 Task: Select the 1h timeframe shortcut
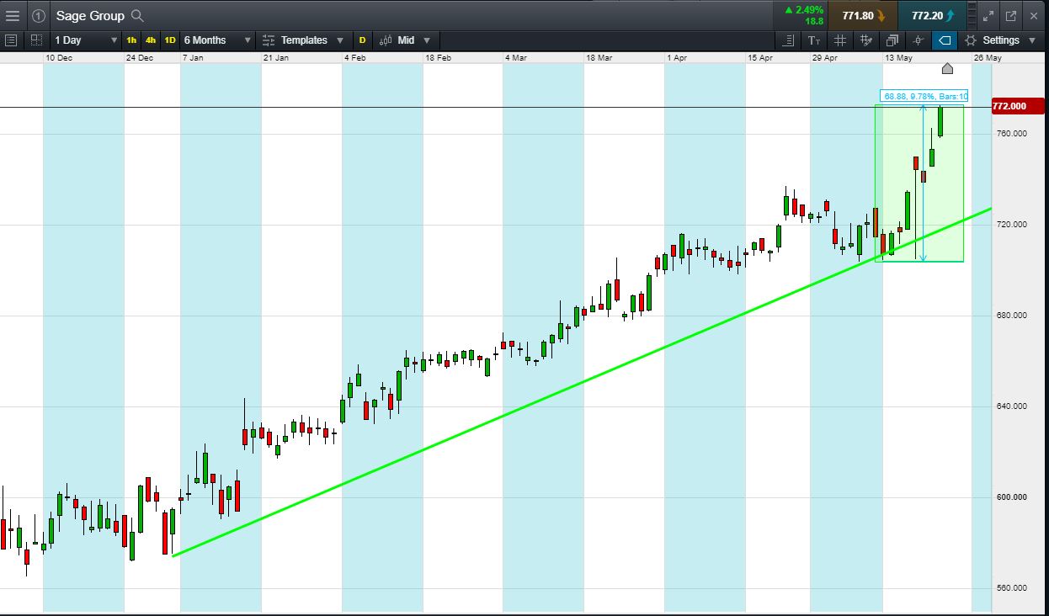131,40
